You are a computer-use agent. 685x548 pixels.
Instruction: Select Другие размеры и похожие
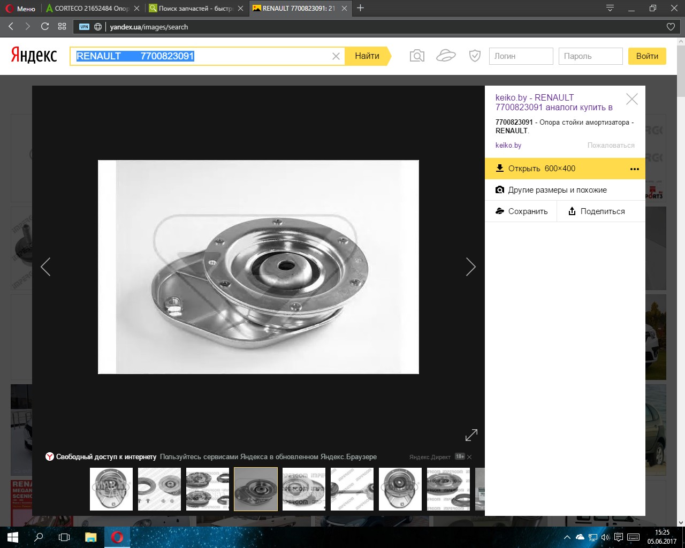tap(557, 190)
